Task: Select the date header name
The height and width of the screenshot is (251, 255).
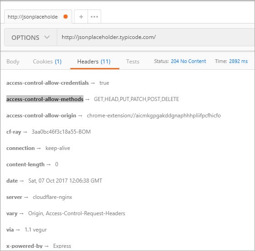Action: point(12,181)
